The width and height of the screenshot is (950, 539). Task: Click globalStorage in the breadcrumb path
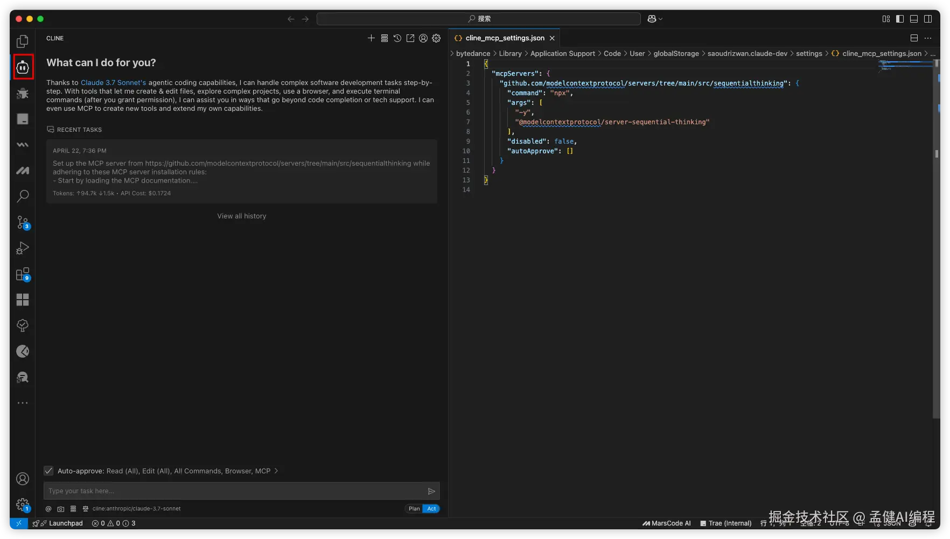(676, 53)
